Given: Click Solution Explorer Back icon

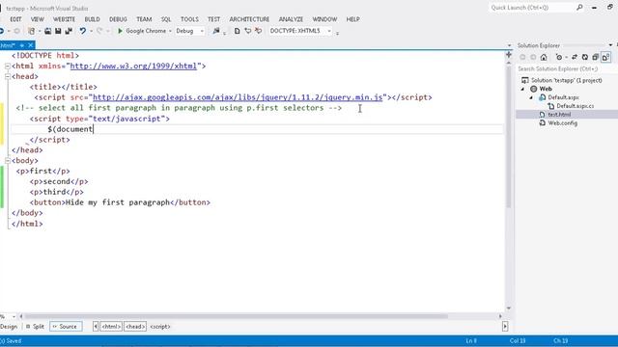Looking at the screenshot, I should point(522,58).
